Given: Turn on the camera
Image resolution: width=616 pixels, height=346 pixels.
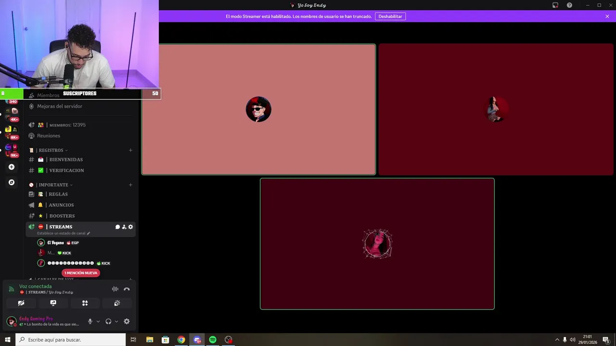Looking at the screenshot, I should tap(21, 303).
